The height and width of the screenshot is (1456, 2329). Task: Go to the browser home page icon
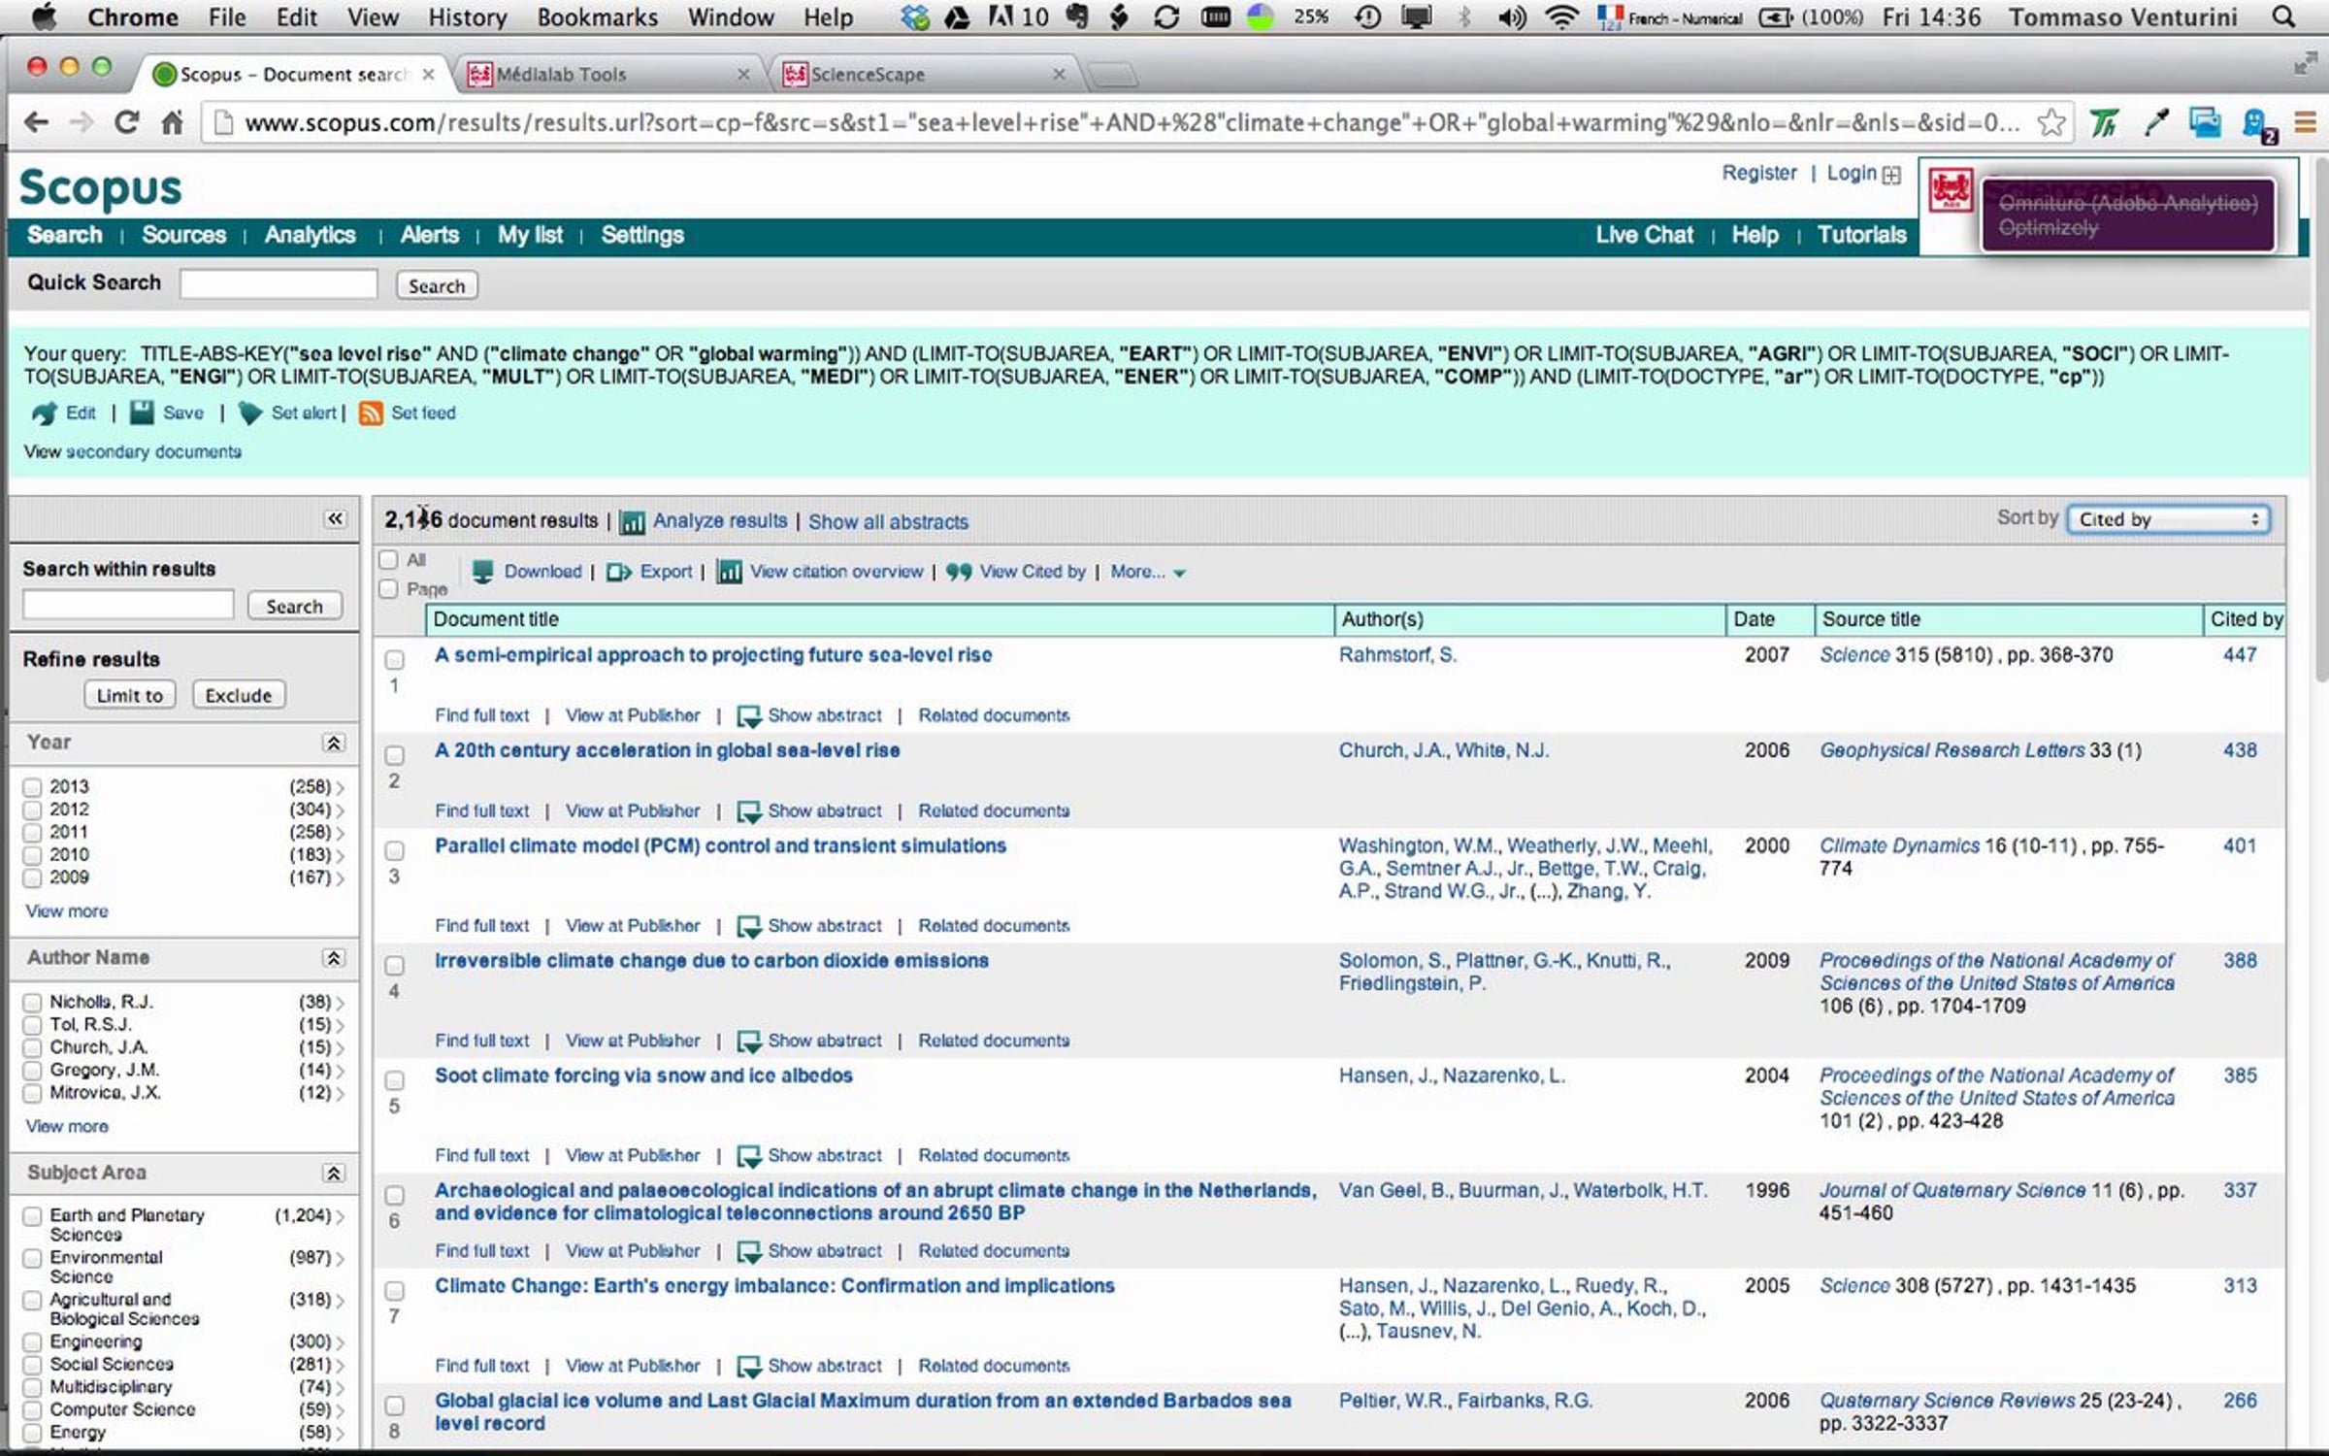point(173,123)
